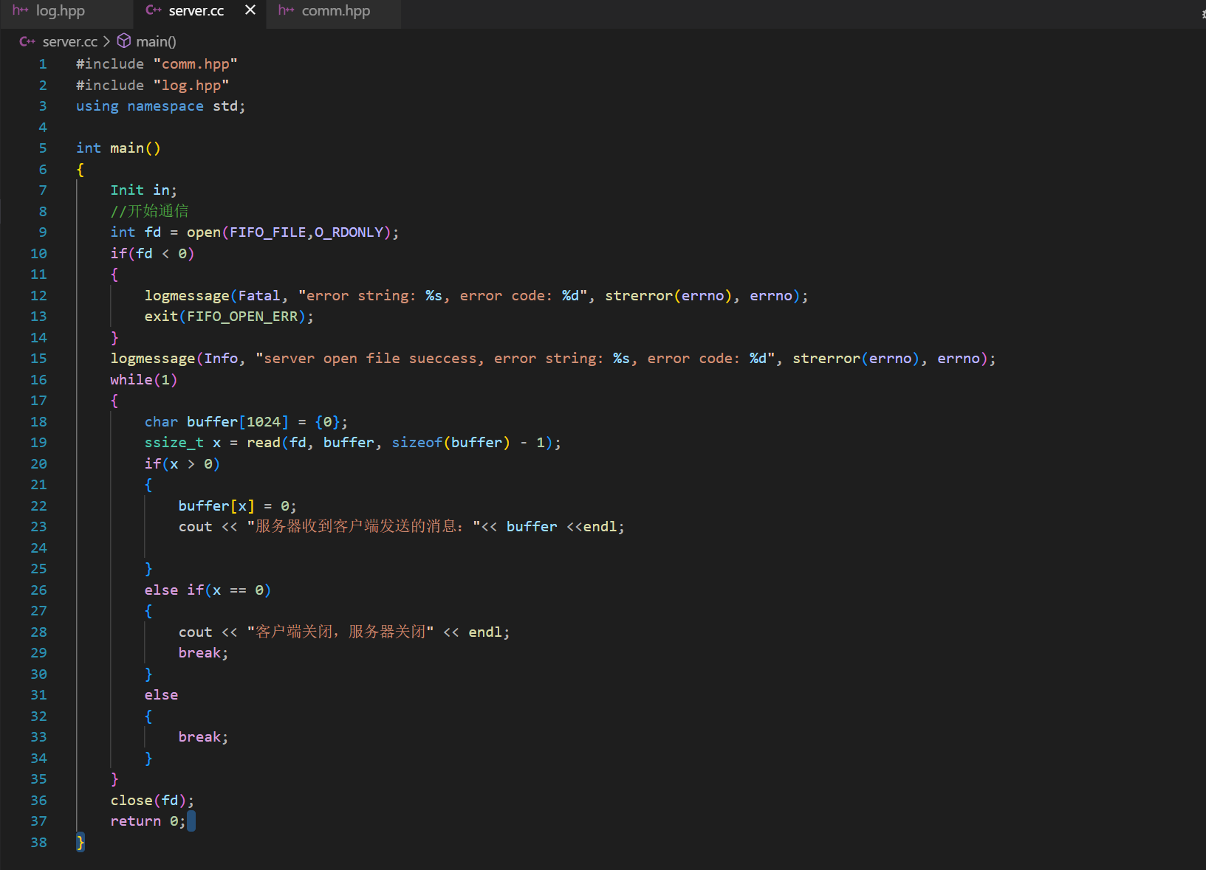This screenshot has height=870, width=1206.
Task: Click line number 1 in gutter
Action: [x=43, y=64]
